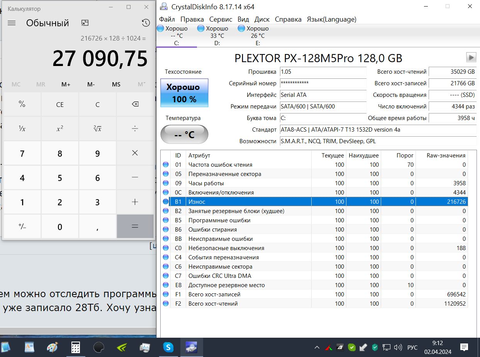Switch the РУС input language indicator
Screen dimensions: 480x357
coord(412,347)
